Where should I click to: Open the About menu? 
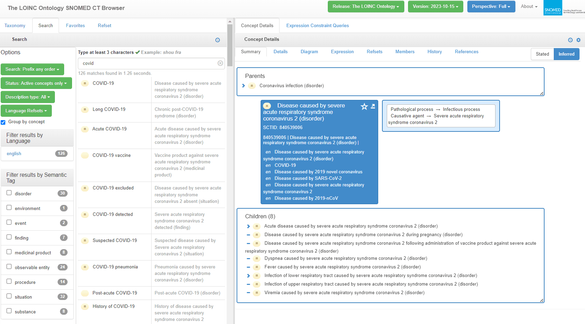coord(529,7)
